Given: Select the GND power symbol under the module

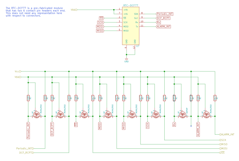Looking at the screenshot, I should pos(127,60).
